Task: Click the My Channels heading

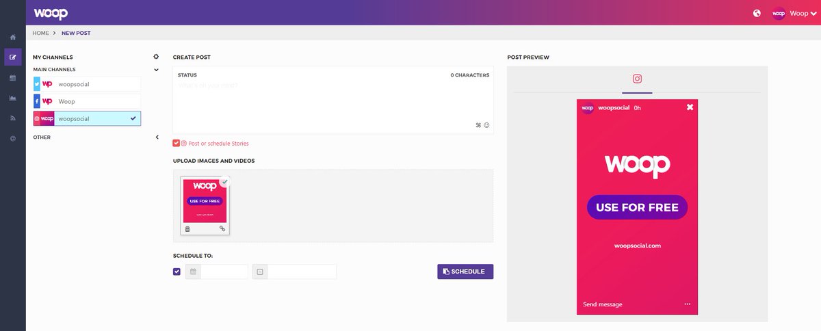Action: click(x=53, y=57)
